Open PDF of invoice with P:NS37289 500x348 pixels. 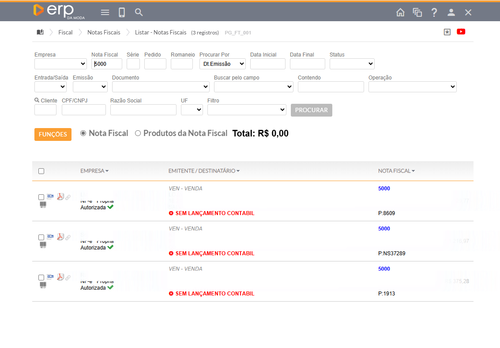pos(60,237)
